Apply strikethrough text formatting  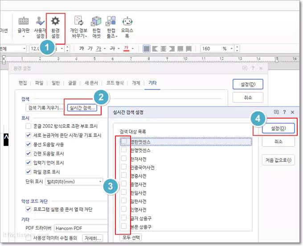(112, 48)
